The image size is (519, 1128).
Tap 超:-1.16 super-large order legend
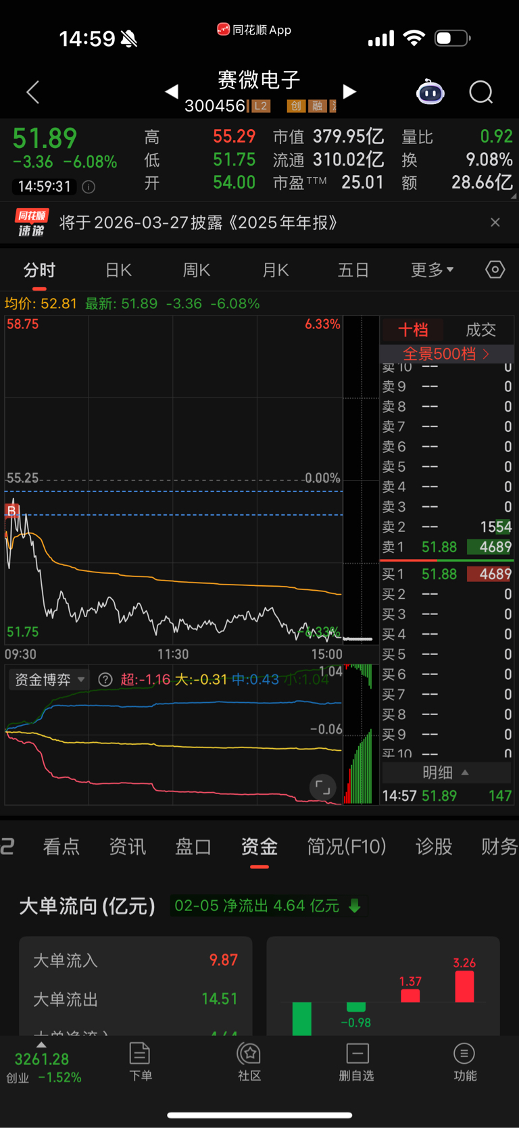coord(145,679)
